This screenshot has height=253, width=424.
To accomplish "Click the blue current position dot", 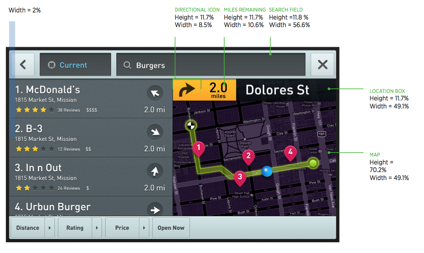I will click(267, 171).
